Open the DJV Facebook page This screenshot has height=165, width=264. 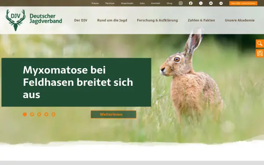pos(191,3)
